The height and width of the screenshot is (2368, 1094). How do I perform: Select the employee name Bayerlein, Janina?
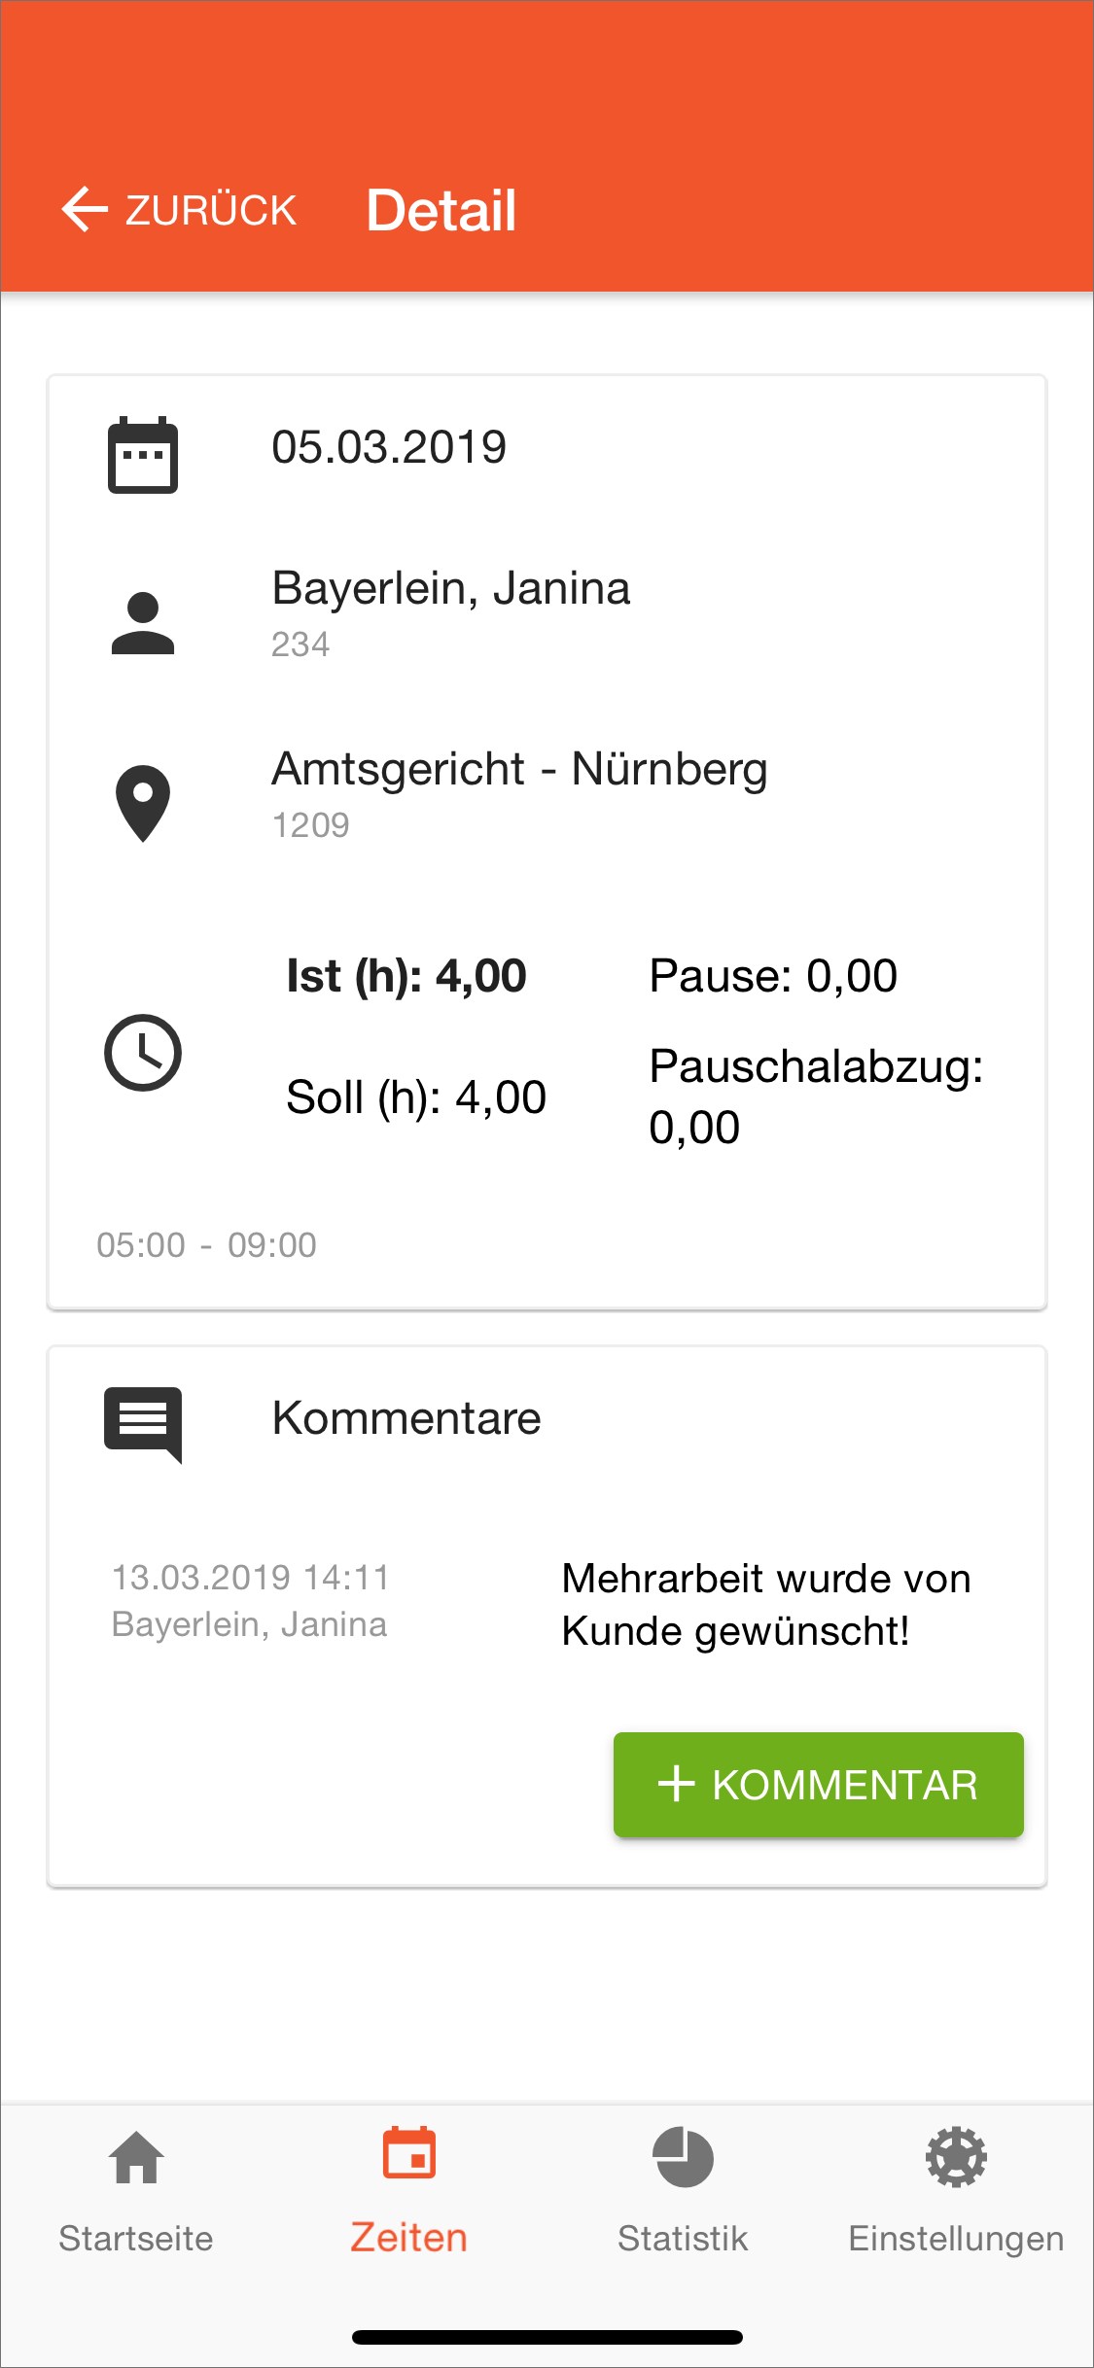pos(451,588)
